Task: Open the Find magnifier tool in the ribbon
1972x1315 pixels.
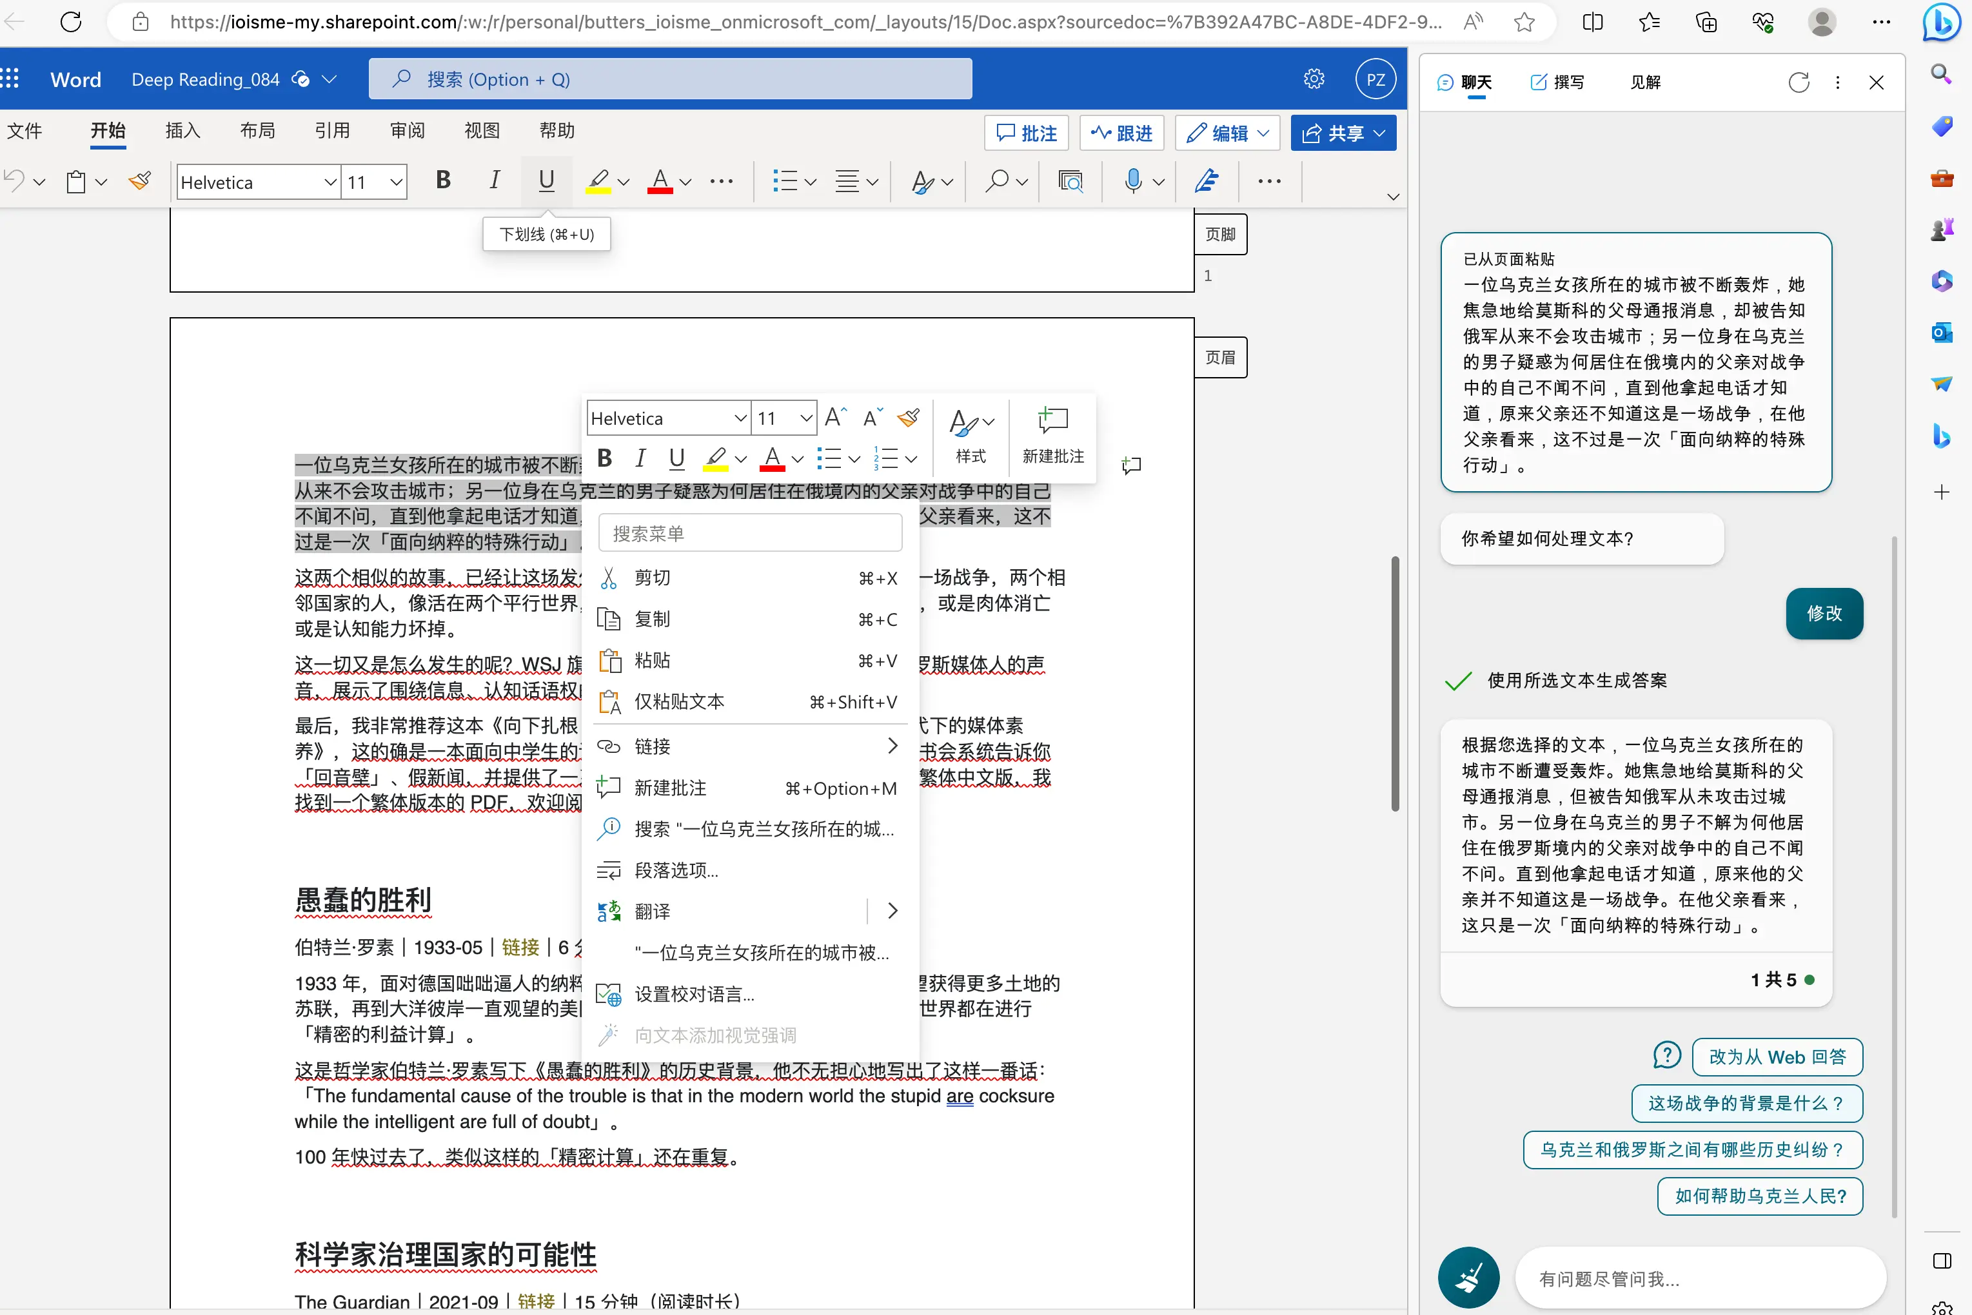Action: point(996,180)
